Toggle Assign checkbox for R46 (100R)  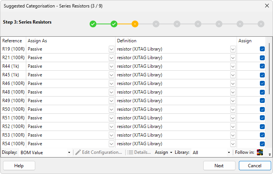click(x=262, y=83)
